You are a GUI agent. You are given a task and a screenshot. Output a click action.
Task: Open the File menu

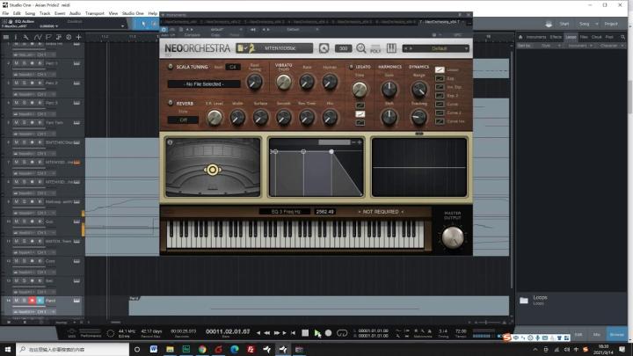click(5, 13)
